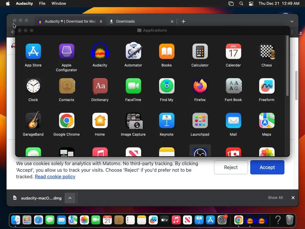
Task: Open the GarageBand app
Action: click(x=33, y=120)
